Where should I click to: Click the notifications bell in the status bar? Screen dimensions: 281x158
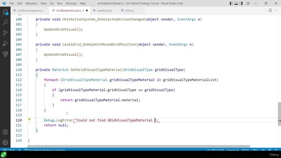[276, 150]
